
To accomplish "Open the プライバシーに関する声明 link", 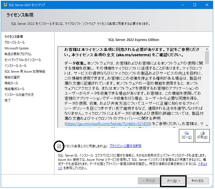I will [125, 146].
